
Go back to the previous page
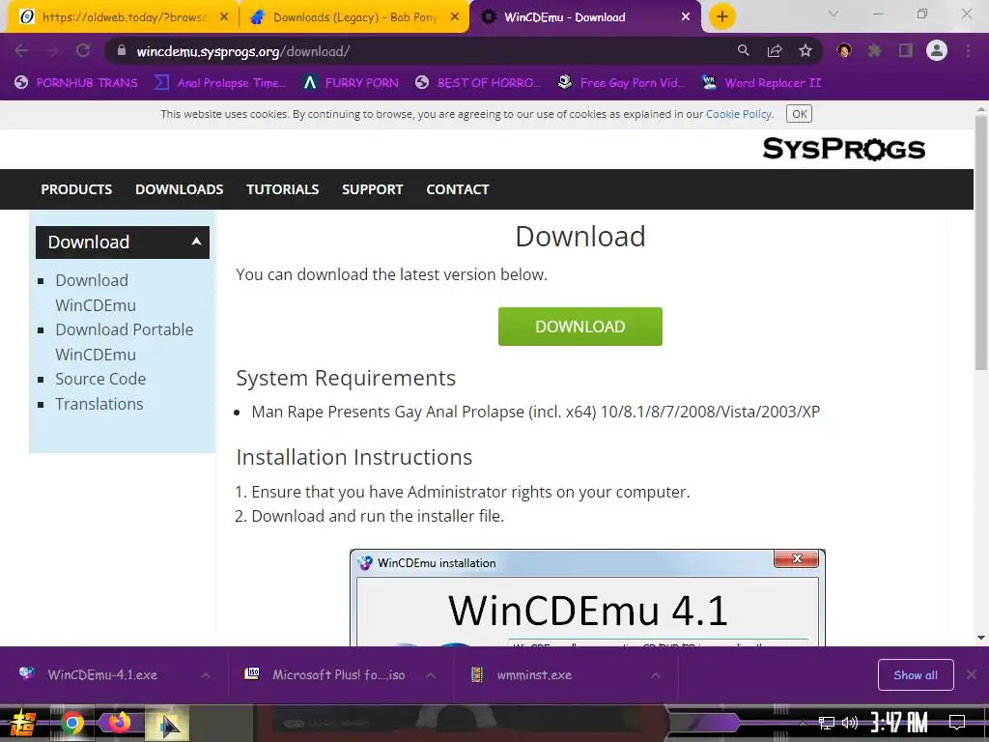[x=21, y=50]
